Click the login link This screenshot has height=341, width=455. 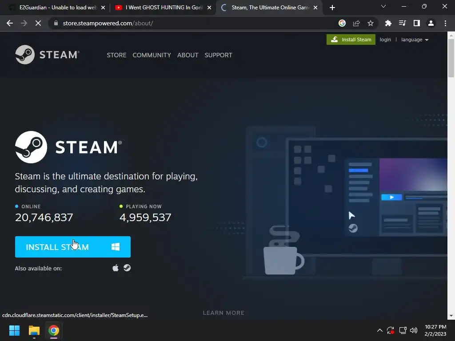(x=385, y=40)
